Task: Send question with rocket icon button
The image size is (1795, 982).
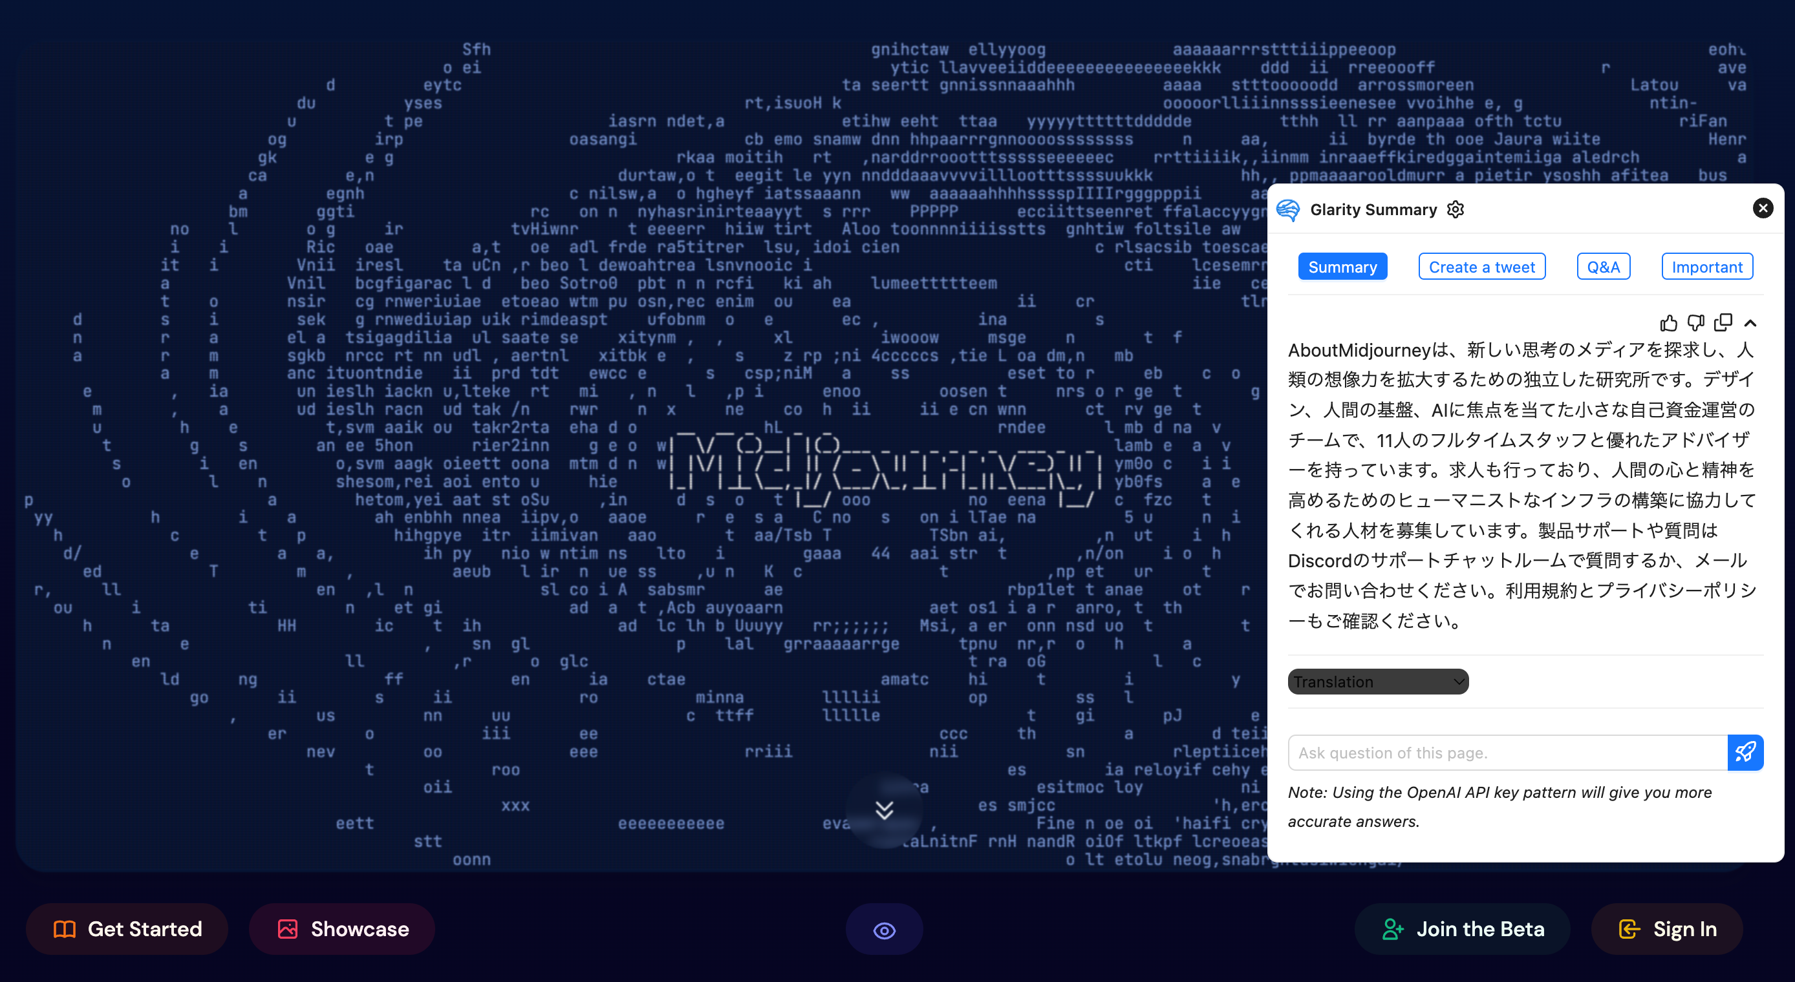Action: 1745,752
